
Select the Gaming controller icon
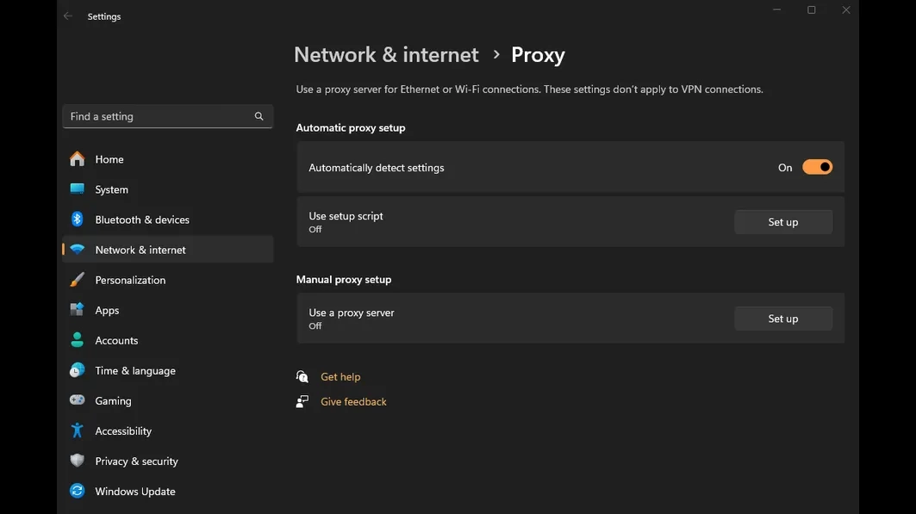(78, 400)
